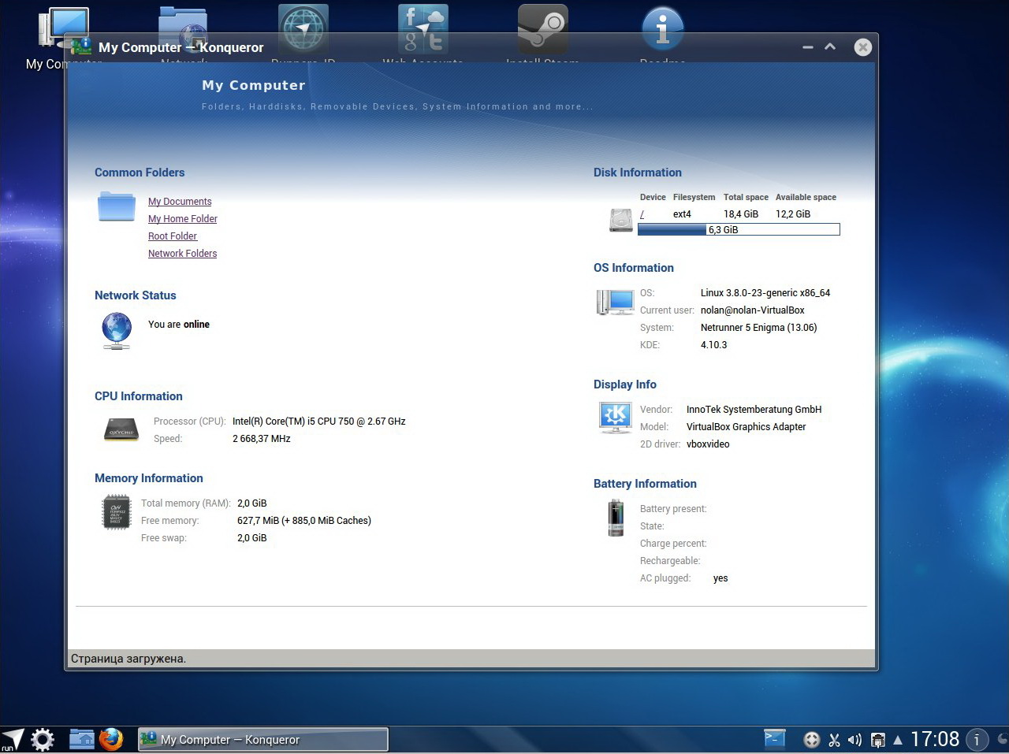Click the Intel(R) Core(TM) i5 CPU text

[319, 422]
